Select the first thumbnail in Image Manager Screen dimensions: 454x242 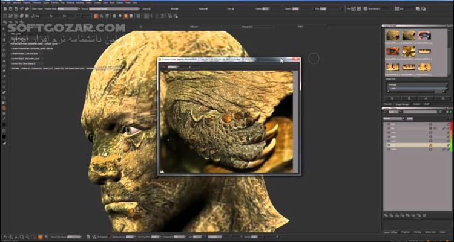click(x=393, y=36)
